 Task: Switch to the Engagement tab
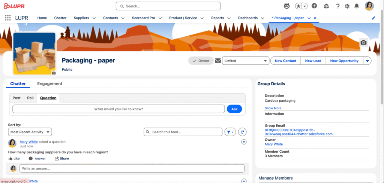[49, 84]
